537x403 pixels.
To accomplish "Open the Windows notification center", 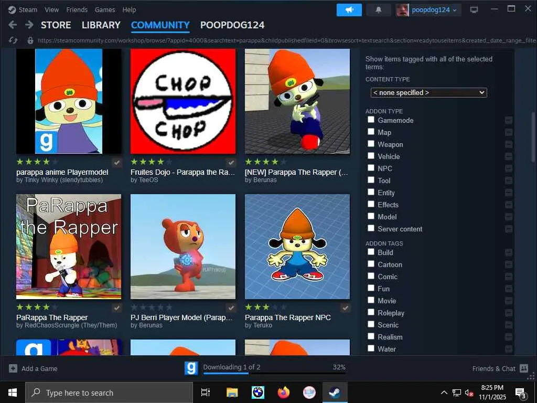I will tap(520, 393).
